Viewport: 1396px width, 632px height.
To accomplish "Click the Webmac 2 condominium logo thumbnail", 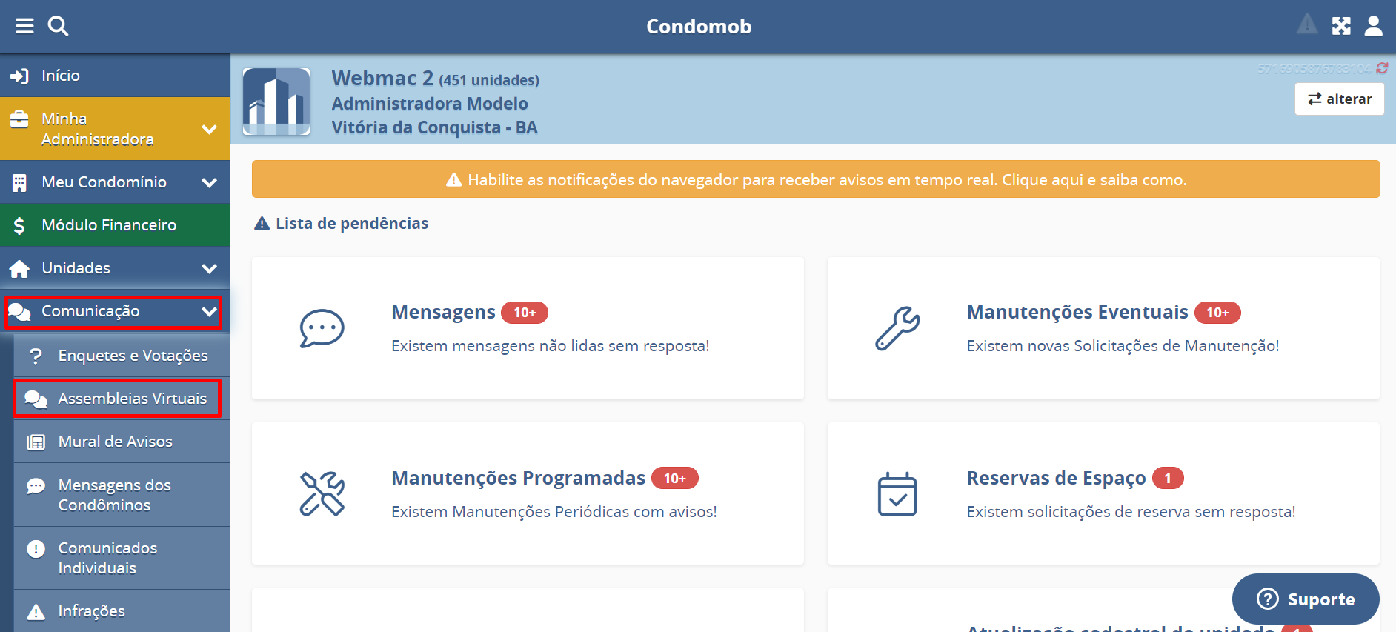I will pyautogui.click(x=276, y=102).
